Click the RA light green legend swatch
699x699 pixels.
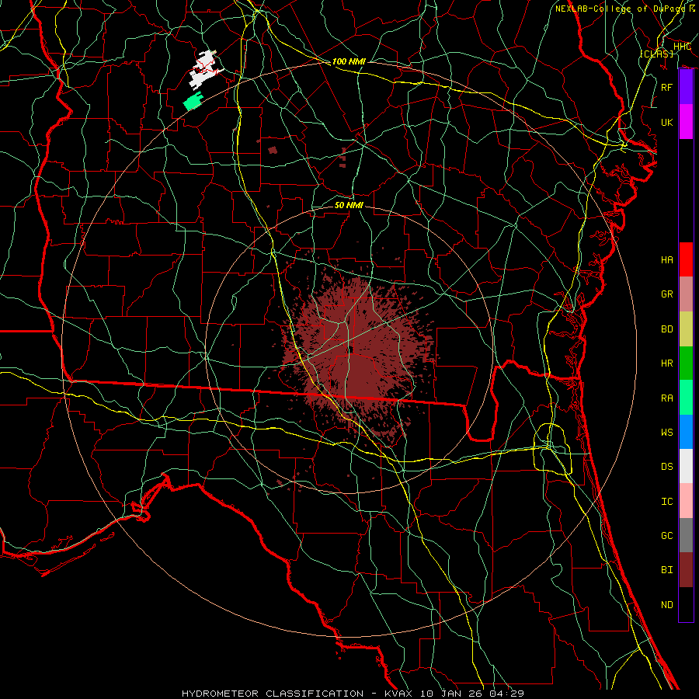[x=686, y=398]
